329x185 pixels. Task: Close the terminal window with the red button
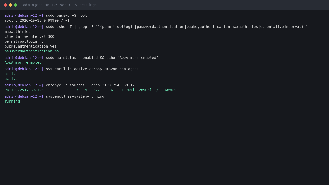click(x=5, y=5)
